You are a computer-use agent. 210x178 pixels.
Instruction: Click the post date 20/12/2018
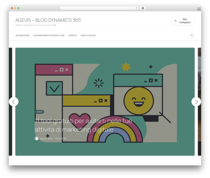(x=60, y=138)
